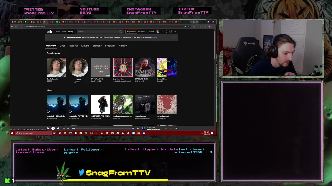Open the notifications bell

click(166, 32)
